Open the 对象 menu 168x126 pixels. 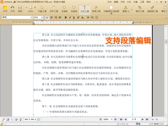(x=135, y=2)
